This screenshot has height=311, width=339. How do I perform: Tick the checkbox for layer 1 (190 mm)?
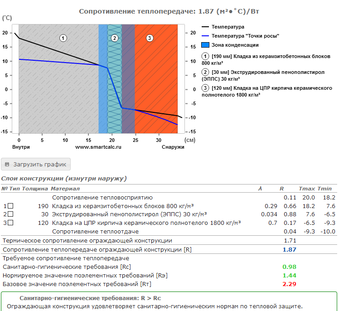[x=10, y=206]
